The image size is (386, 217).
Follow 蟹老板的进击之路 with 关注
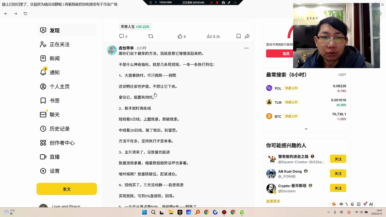[338, 159]
